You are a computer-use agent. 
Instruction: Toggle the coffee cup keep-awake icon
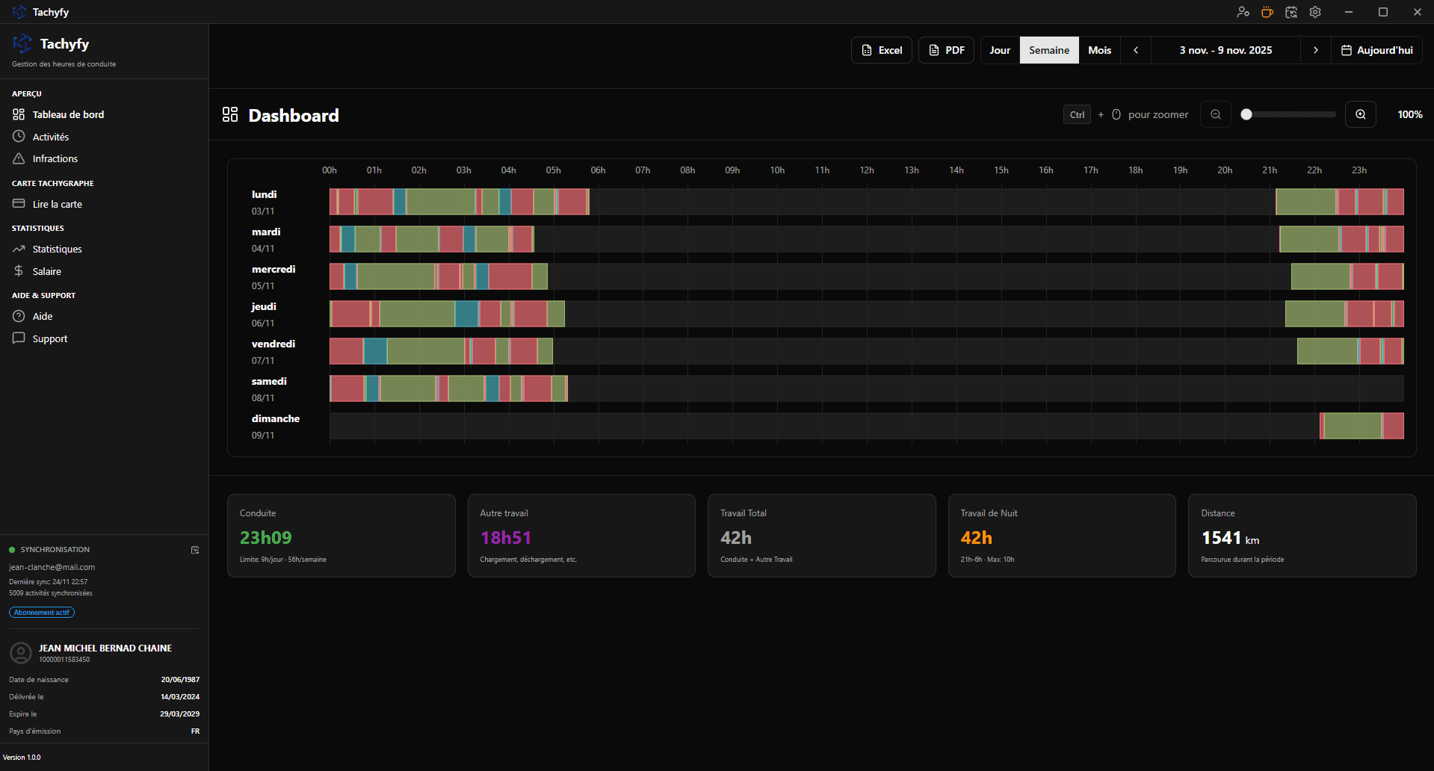1267,12
